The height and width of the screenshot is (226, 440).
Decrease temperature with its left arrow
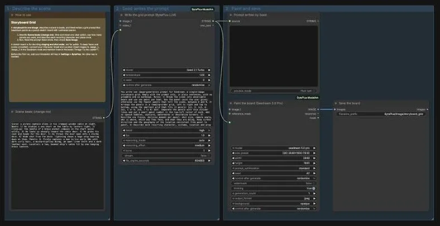tap(124, 75)
